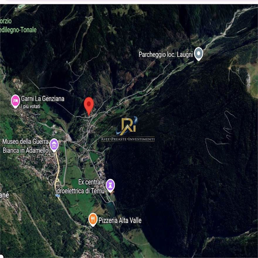Viewport: 258px width, 258px height.
Task: Click the Aste Preaste Investimenti text
Action: (x=128, y=139)
